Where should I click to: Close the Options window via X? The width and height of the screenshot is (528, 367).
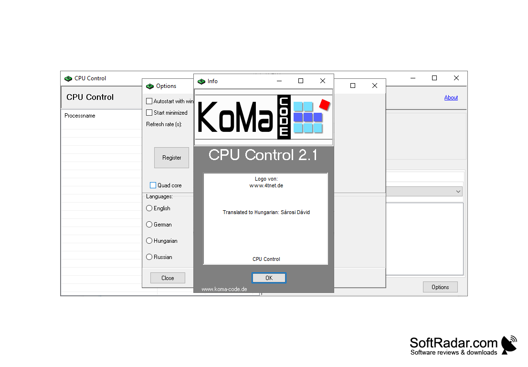click(x=374, y=86)
